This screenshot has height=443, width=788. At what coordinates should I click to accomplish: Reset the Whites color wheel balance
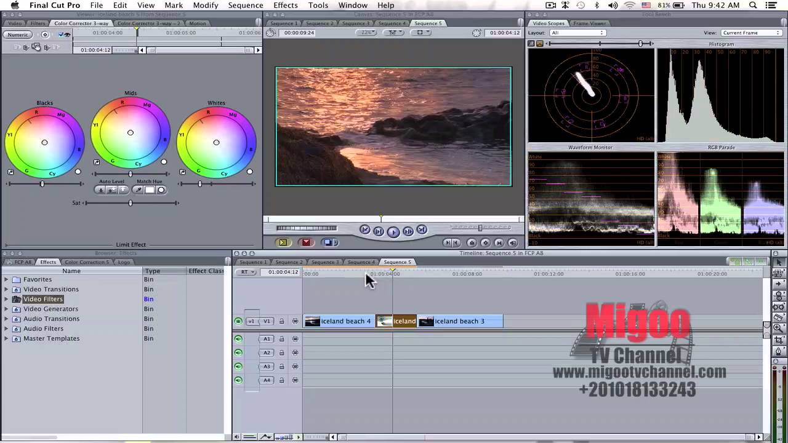(x=250, y=172)
